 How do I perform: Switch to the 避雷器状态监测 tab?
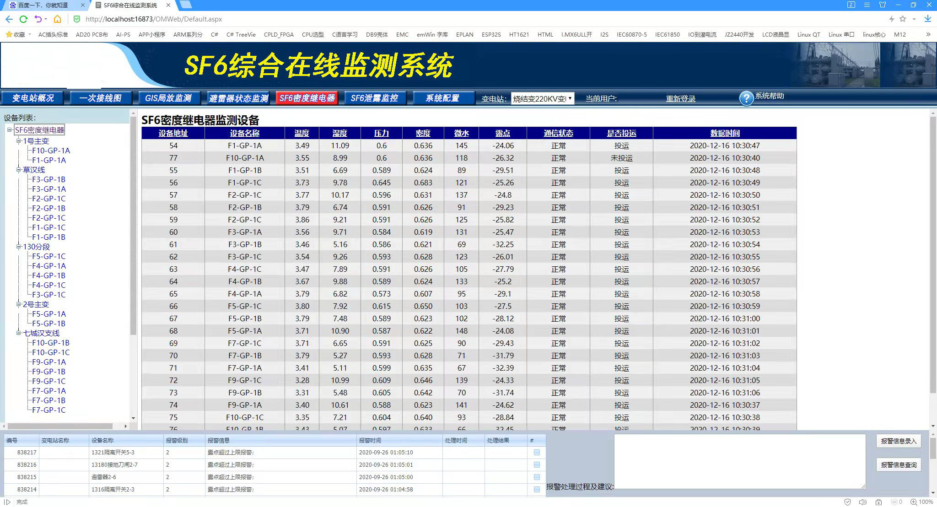[x=238, y=98]
